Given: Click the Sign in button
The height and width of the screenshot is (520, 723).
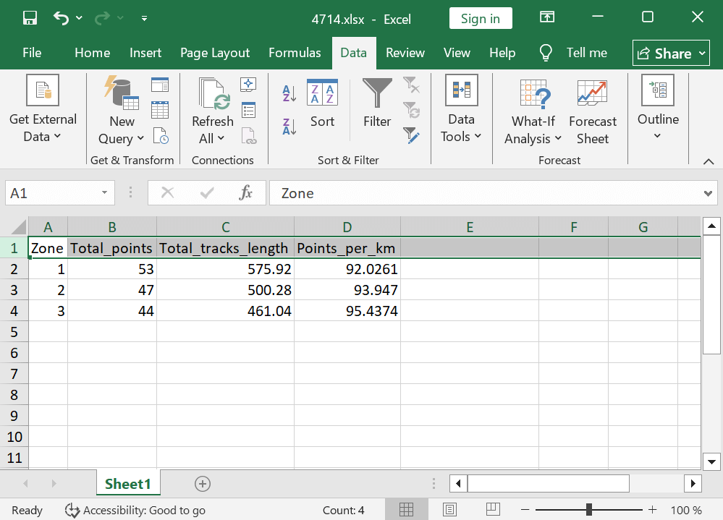Looking at the screenshot, I should point(480,19).
